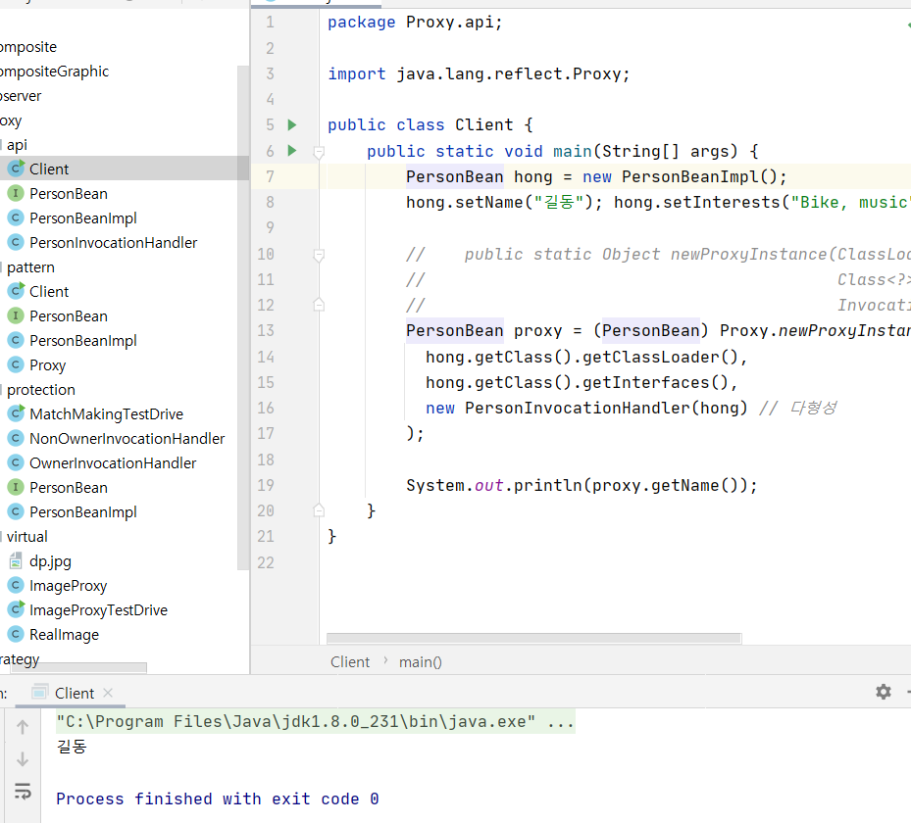Select Observer folder in project tree
Image resolution: width=911 pixels, height=823 pixels.
click(21, 96)
